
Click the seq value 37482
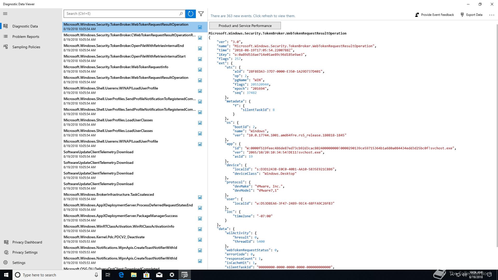252,93
